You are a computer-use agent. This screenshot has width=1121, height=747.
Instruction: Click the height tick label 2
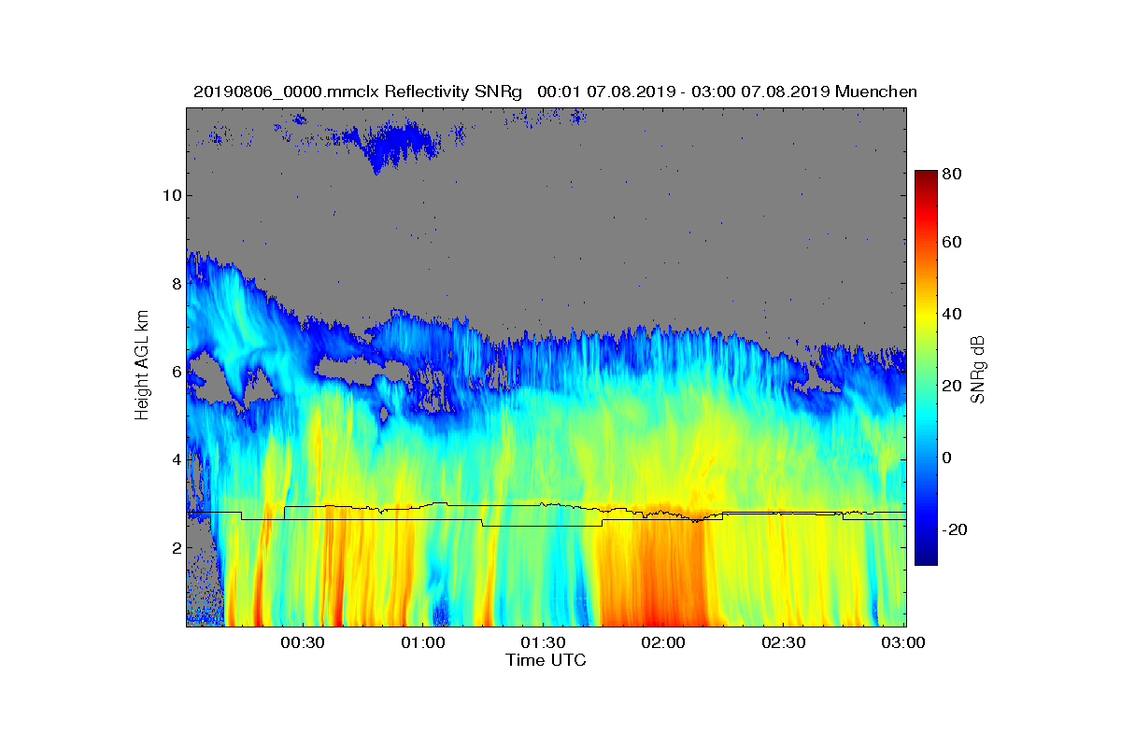point(175,547)
